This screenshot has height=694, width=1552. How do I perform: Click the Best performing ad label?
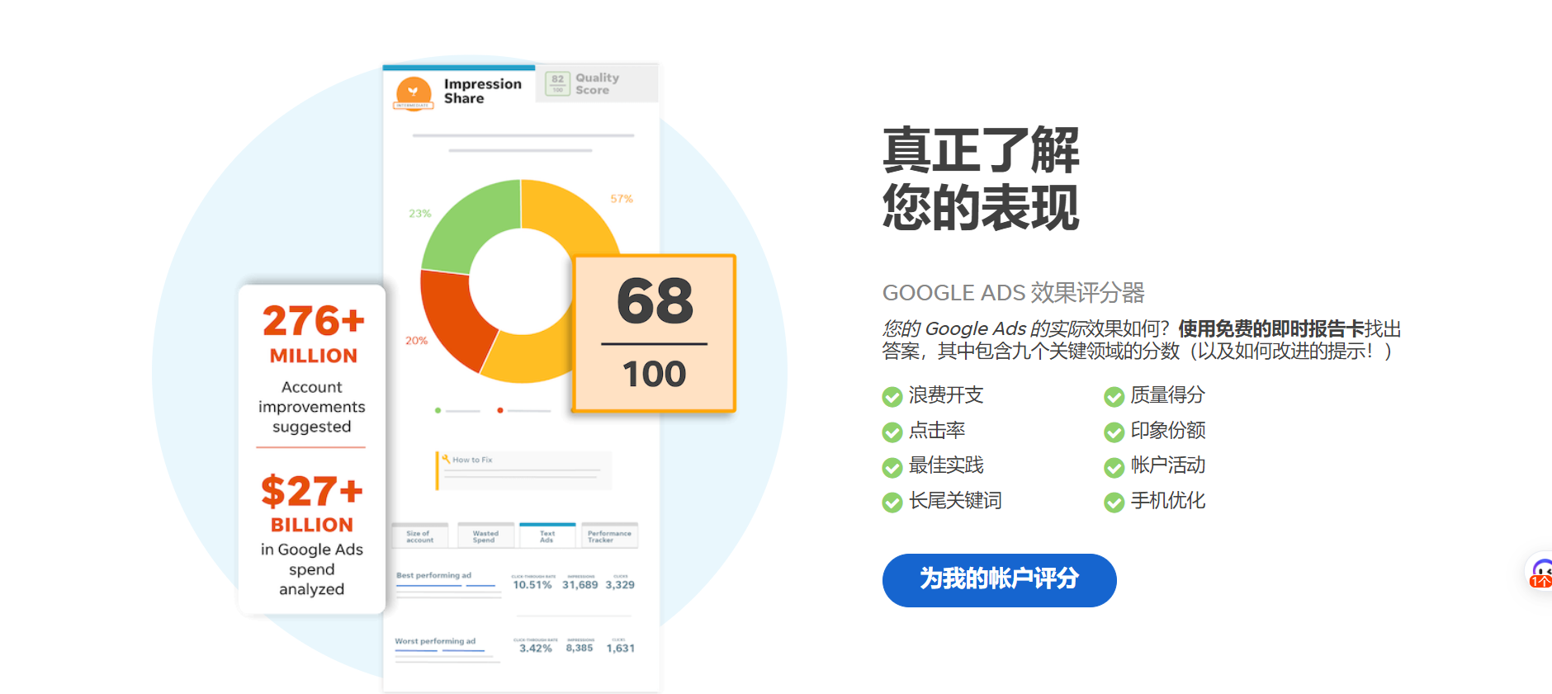tap(433, 575)
